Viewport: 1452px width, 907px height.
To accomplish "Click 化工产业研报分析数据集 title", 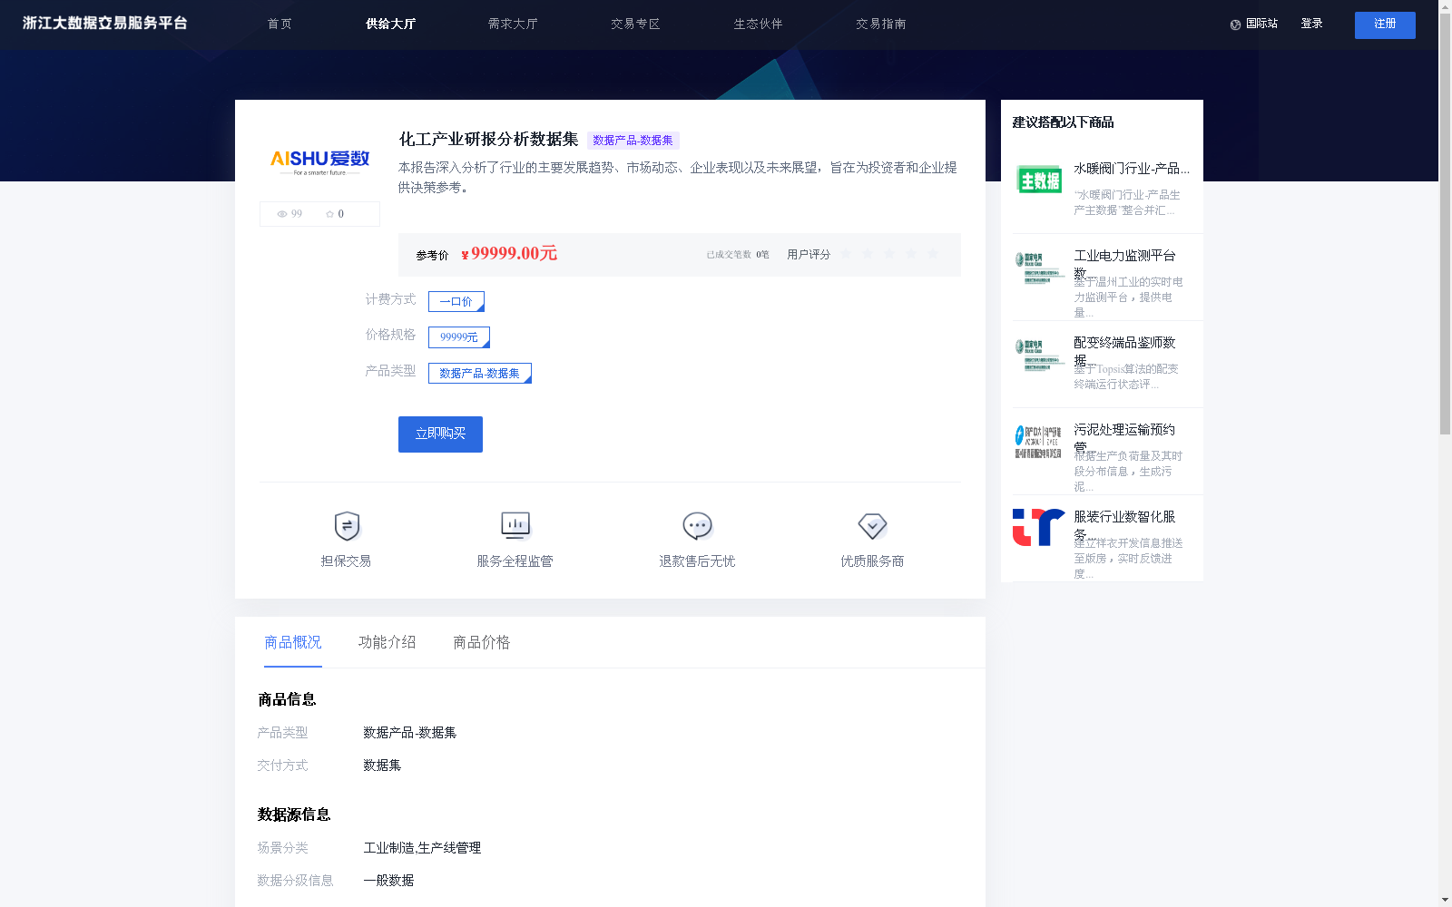I will [488, 140].
